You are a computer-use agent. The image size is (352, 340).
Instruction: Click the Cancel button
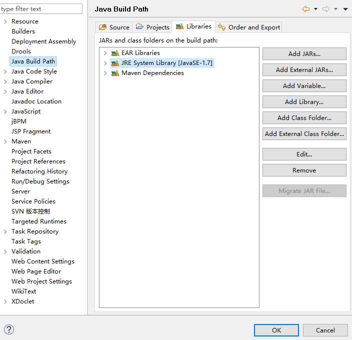click(x=325, y=330)
